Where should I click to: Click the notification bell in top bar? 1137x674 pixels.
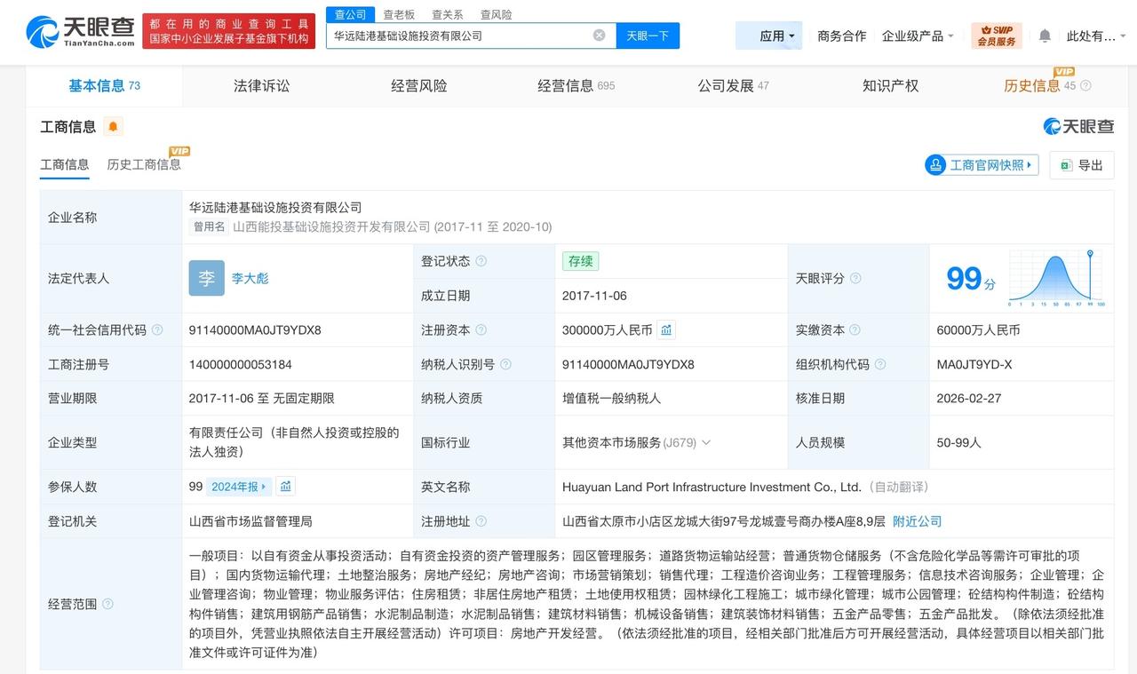tap(1045, 36)
